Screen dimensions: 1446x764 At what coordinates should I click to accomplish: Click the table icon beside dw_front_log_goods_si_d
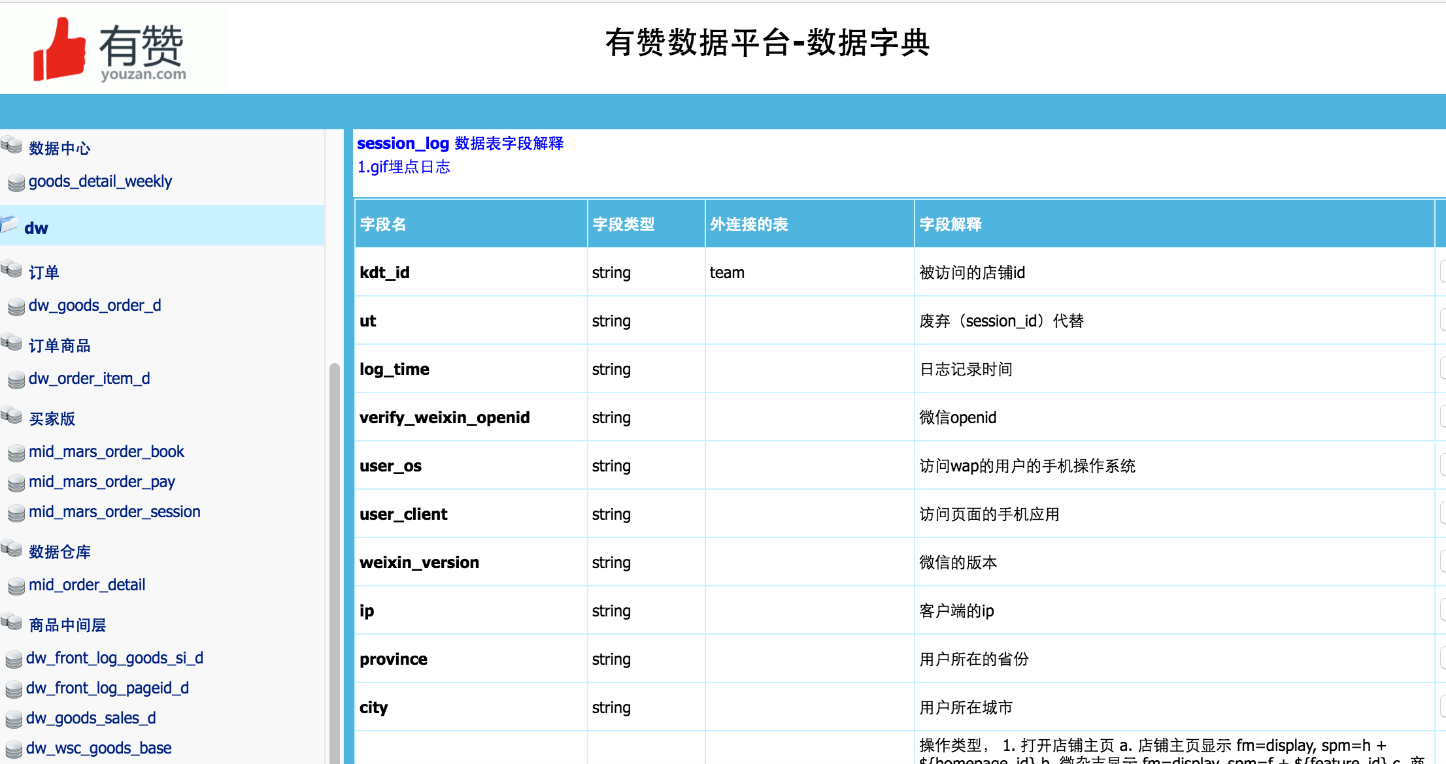click(x=14, y=660)
